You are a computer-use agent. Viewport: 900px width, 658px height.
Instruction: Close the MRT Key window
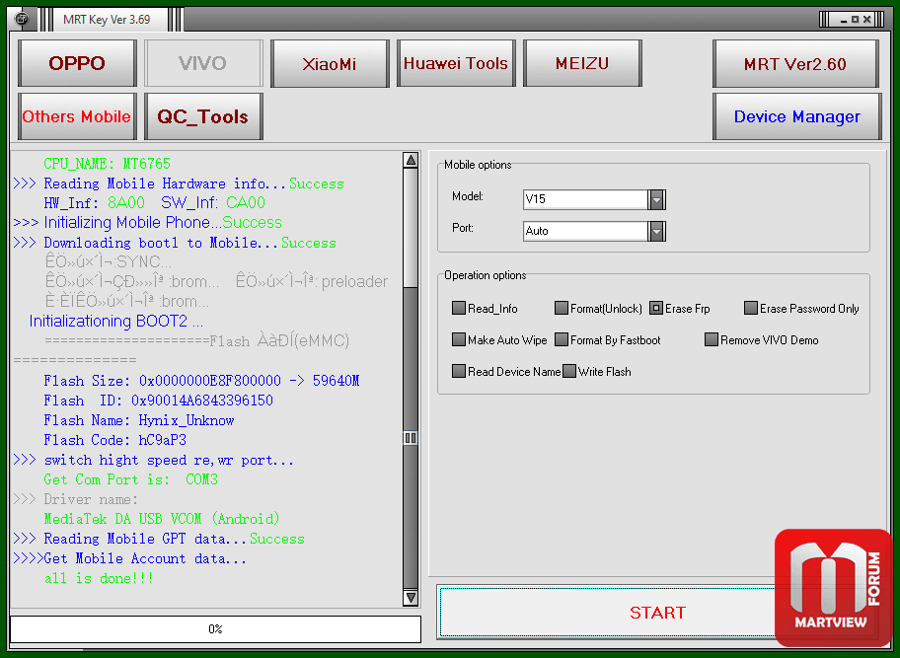click(866, 20)
